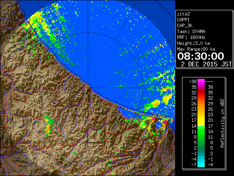Viewport: 234px width, 176px height.
Task: Click the orange-red echo cell inland southwest
Action: coord(48,129)
